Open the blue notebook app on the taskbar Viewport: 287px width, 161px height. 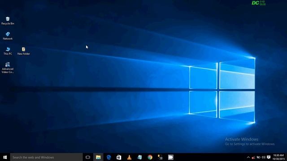click(x=139, y=157)
